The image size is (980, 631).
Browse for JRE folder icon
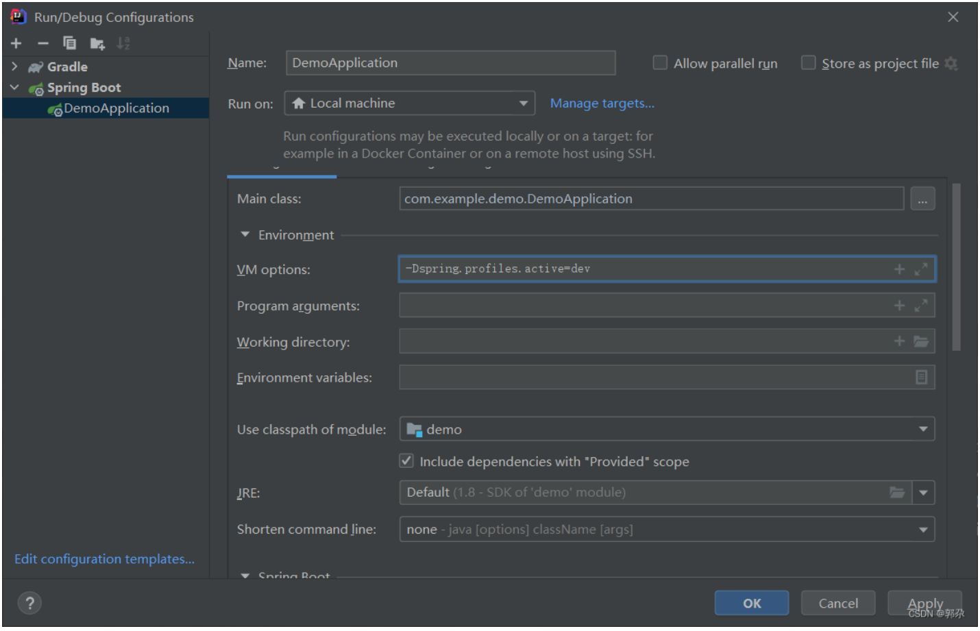click(897, 493)
